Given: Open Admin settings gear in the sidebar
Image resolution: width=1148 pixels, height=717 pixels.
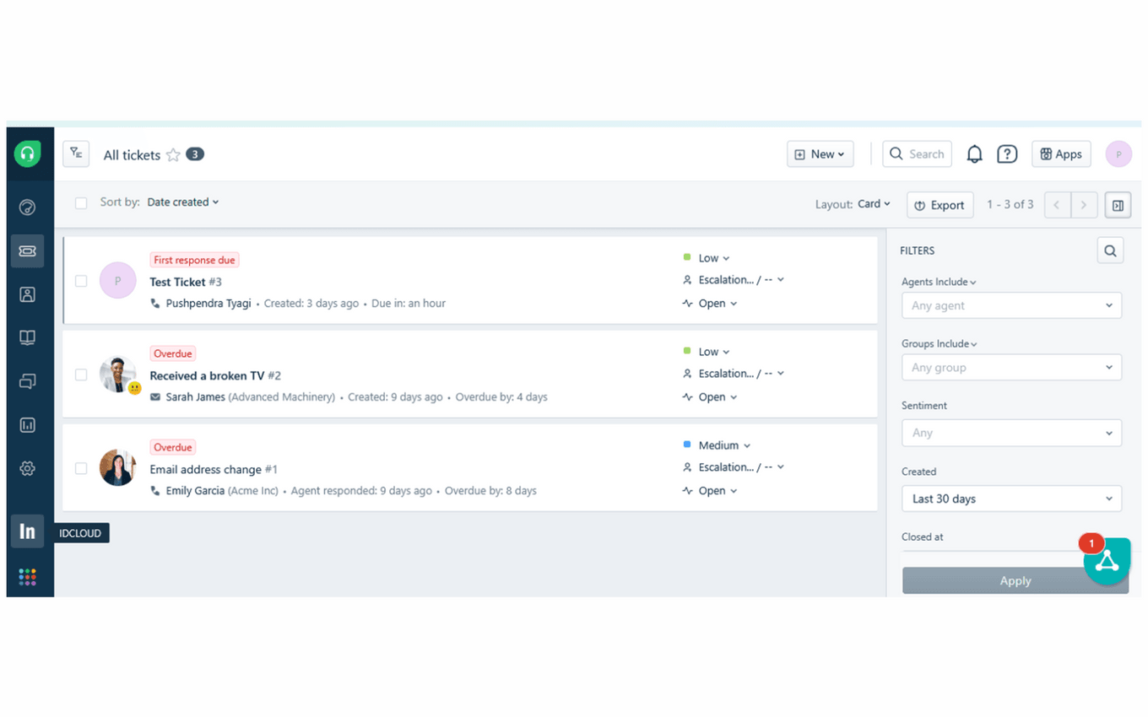Looking at the screenshot, I should (27, 468).
